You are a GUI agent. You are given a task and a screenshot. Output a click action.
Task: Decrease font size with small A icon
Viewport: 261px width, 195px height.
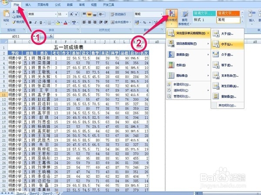tap(76, 14)
